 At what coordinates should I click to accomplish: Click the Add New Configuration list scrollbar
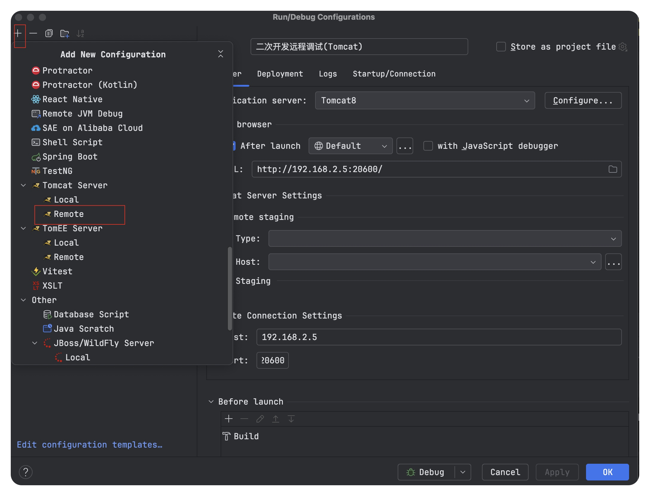[x=230, y=288]
